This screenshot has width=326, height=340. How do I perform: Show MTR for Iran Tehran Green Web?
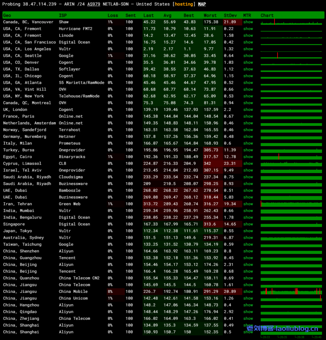point(248,204)
